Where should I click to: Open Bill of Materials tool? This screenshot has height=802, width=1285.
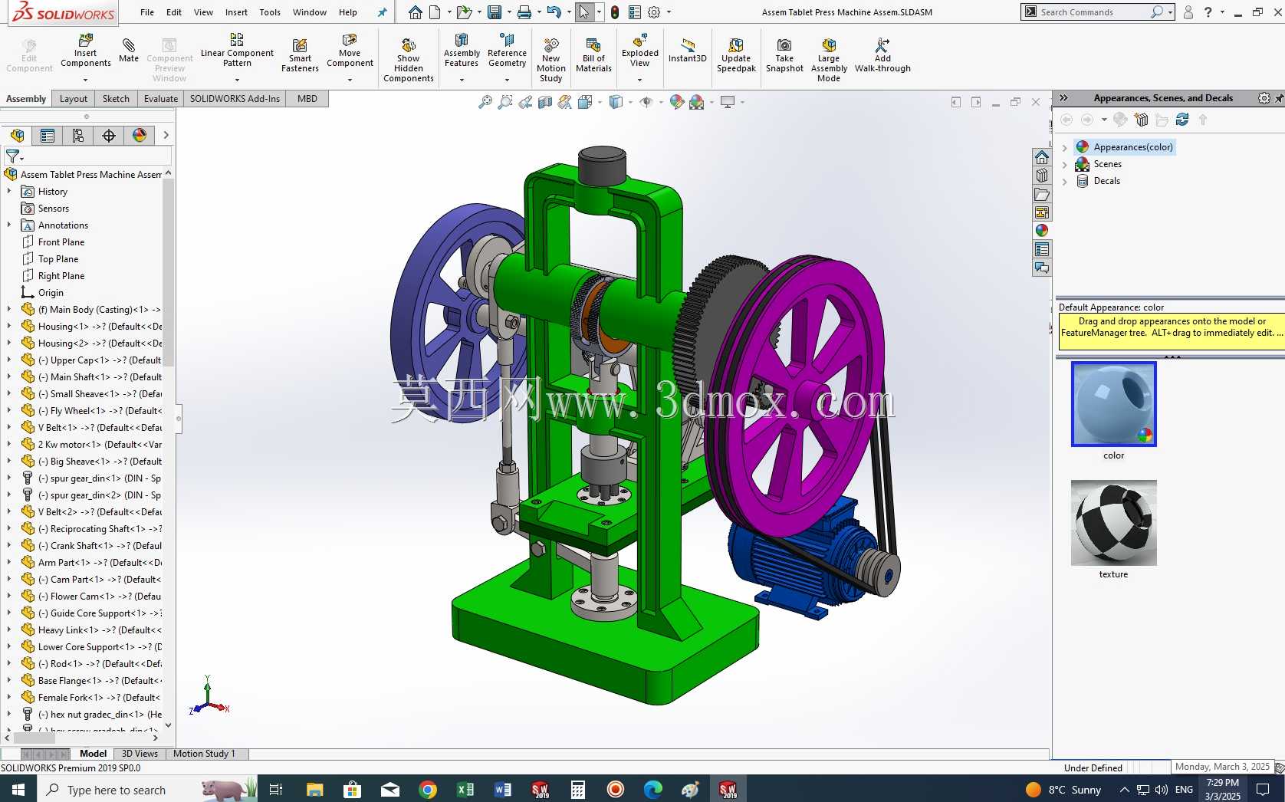(593, 55)
